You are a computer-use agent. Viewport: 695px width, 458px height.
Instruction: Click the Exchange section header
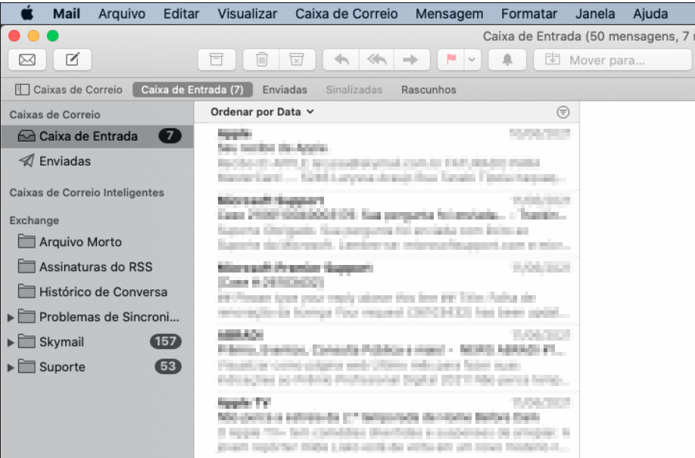coord(34,220)
